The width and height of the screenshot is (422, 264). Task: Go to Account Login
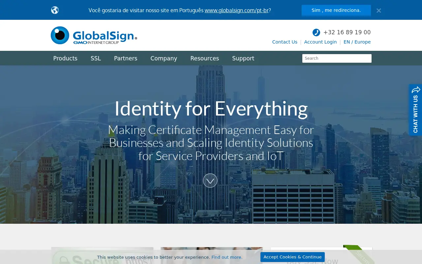(320, 42)
